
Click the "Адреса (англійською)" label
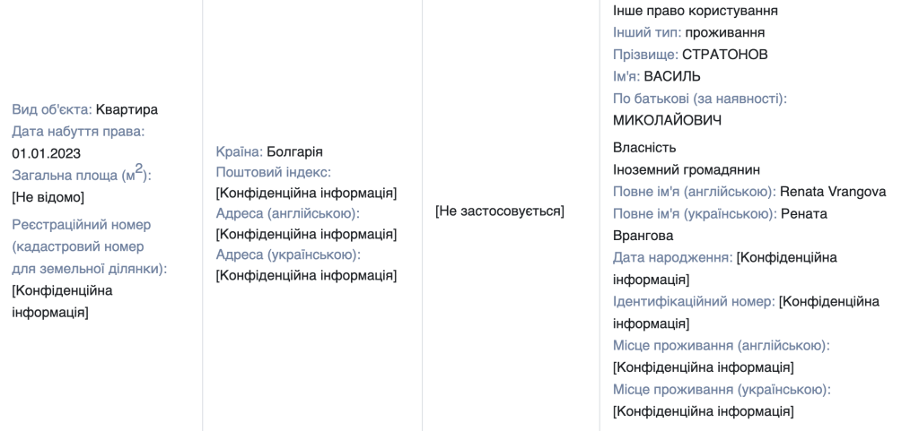tap(287, 213)
